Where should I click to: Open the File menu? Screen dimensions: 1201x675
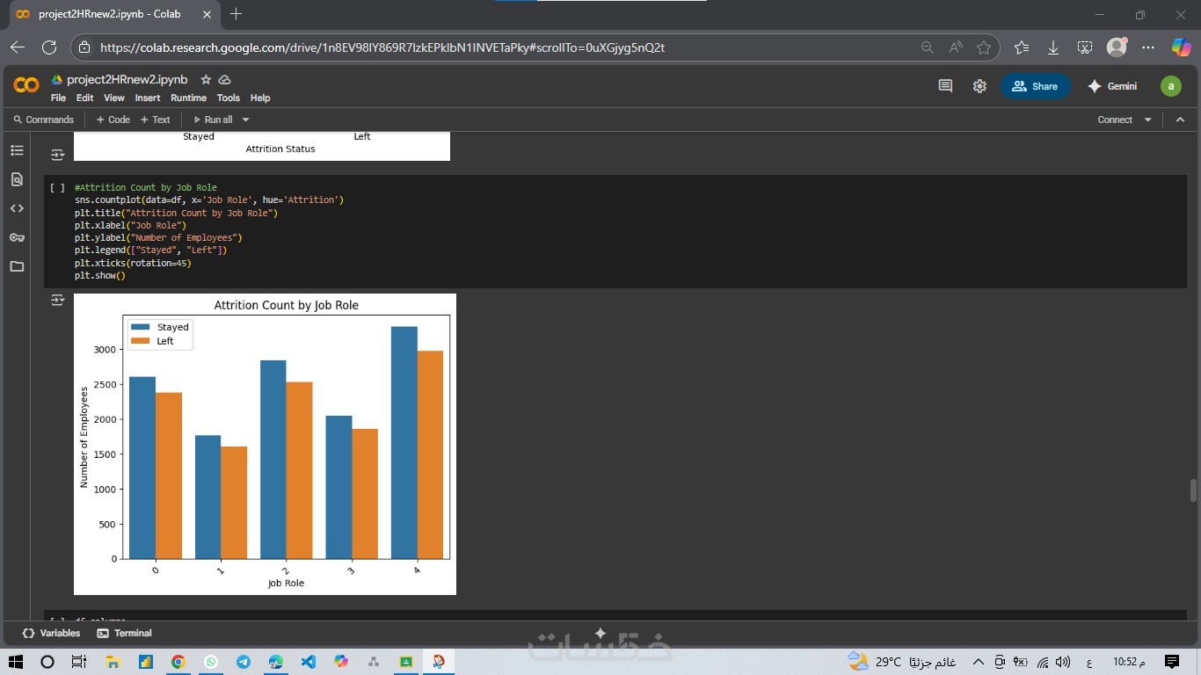[58, 98]
